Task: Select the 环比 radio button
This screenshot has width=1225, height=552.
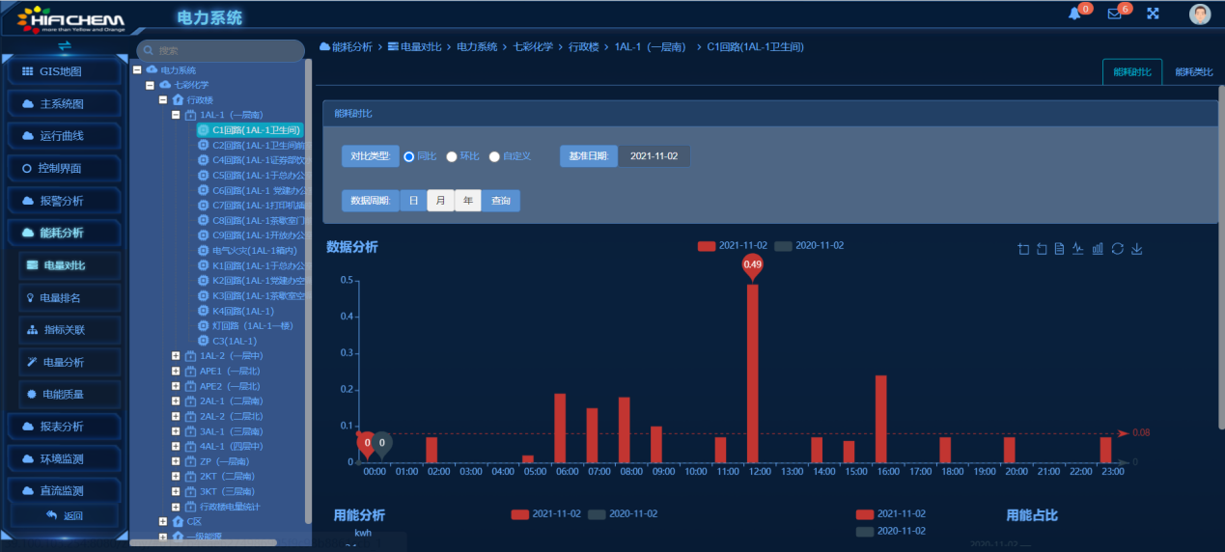Action: (x=452, y=156)
